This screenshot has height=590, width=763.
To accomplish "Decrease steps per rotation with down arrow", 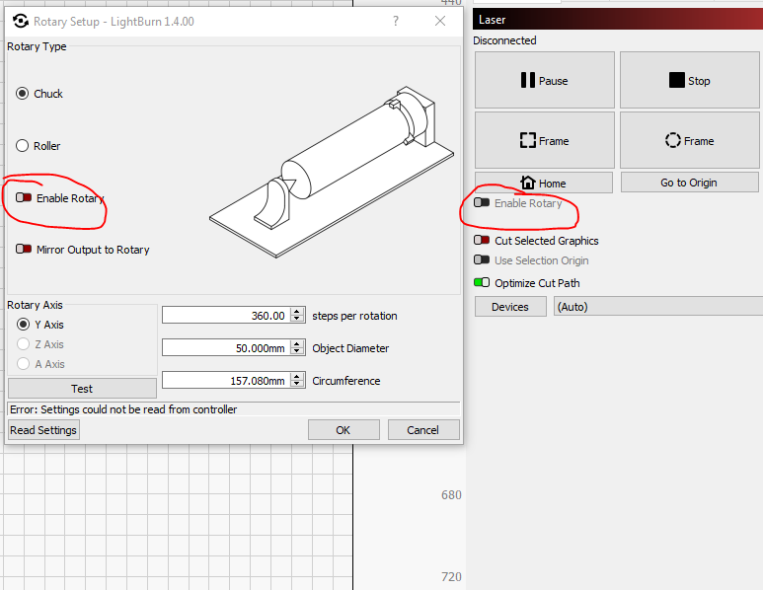I will 297,319.
